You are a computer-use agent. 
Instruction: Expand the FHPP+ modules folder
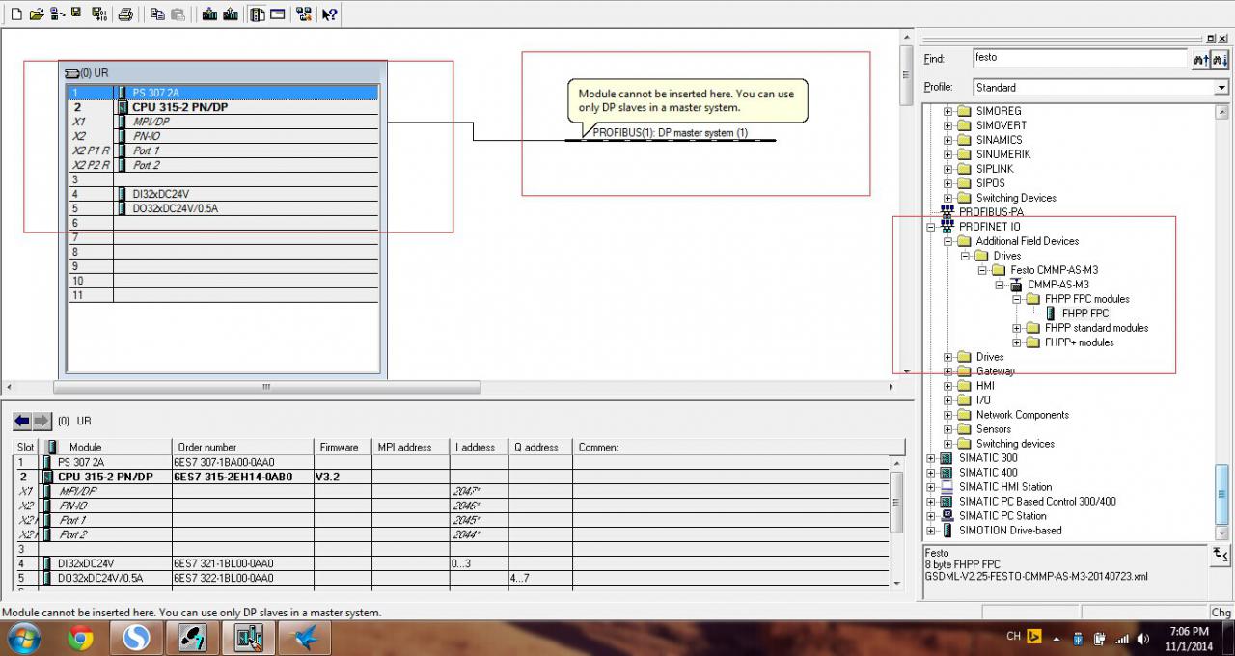point(1017,342)
